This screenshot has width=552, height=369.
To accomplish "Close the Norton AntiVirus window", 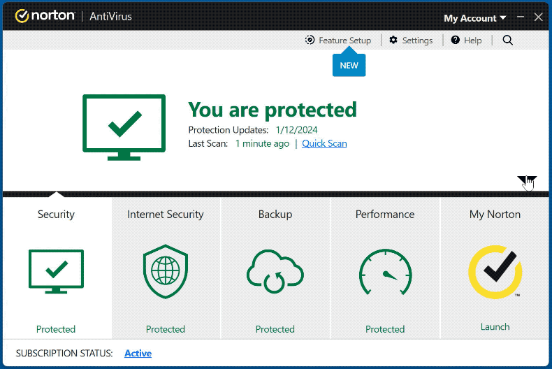I will click(x=538, y=17).
